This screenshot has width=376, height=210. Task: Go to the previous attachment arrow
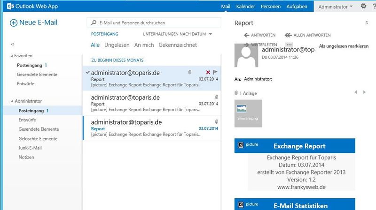(x=356, y=92)
